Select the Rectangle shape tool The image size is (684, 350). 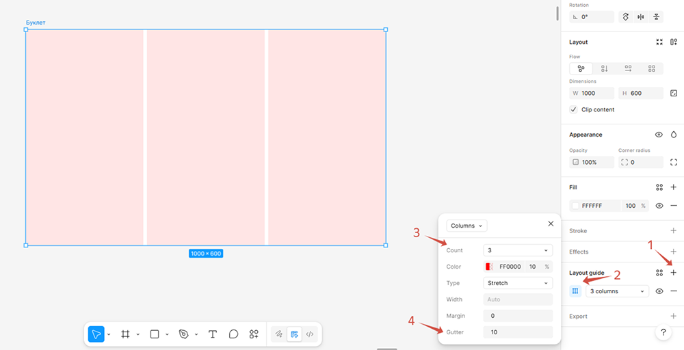pyautogui.click(x=155, y=334)
